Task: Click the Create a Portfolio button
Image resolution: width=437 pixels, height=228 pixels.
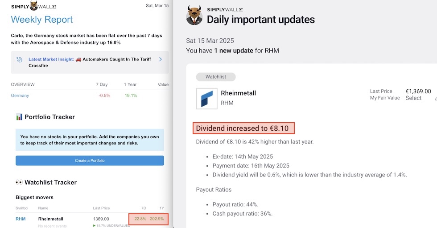Action: pos(90,160)
